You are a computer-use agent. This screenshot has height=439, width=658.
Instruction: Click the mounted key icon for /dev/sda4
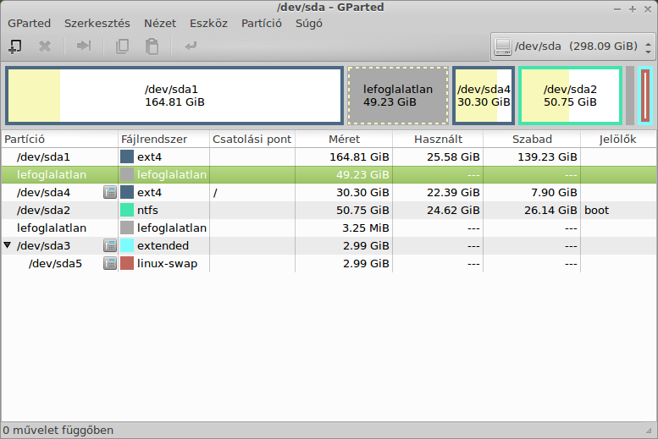click(x=110, y=193)
